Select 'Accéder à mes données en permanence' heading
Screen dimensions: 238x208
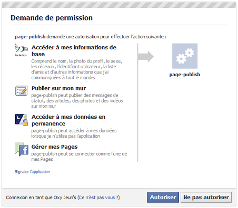coord(68,120)
